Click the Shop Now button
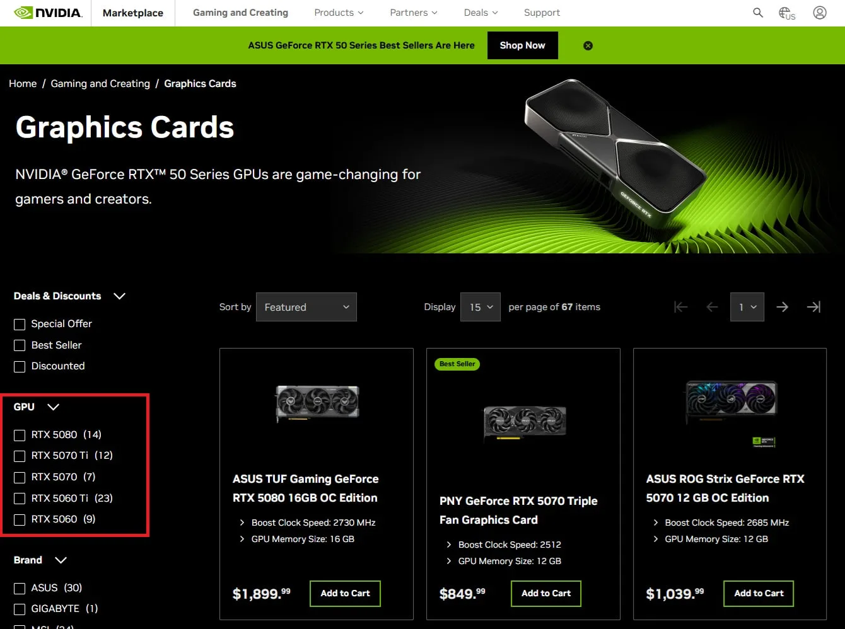 tap(523, 45)
